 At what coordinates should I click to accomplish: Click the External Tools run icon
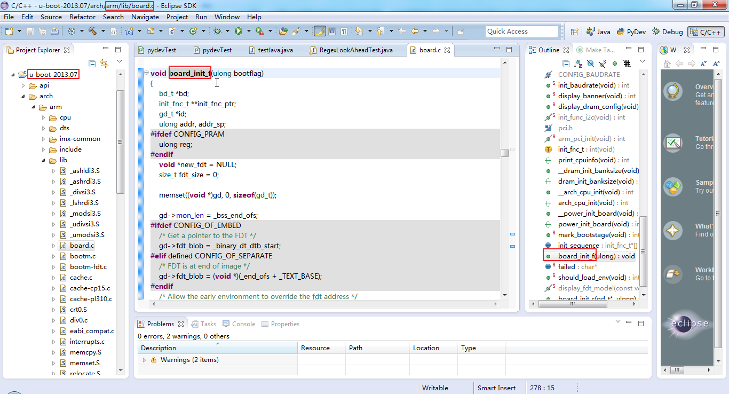(259, 31)
